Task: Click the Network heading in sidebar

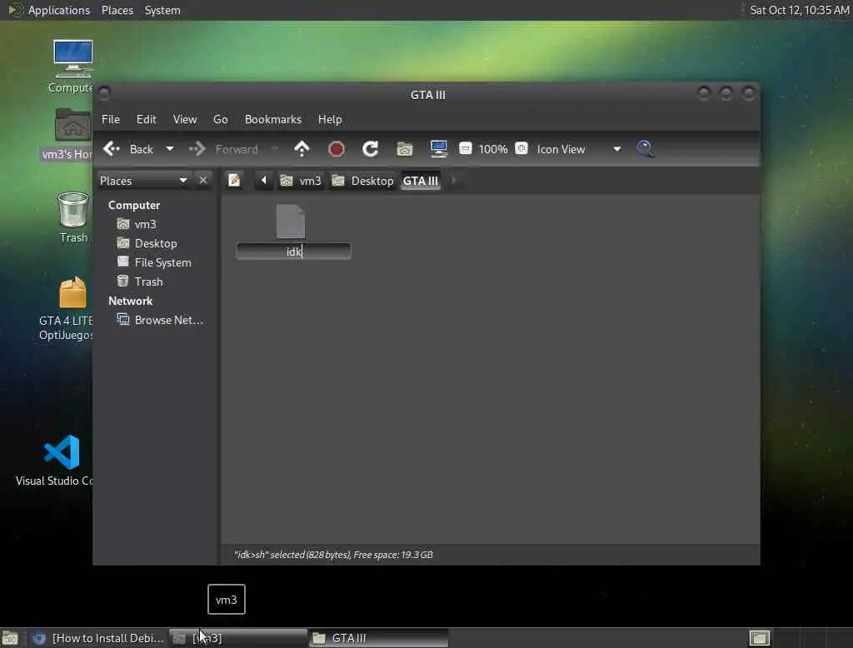Action: [130, 301]
